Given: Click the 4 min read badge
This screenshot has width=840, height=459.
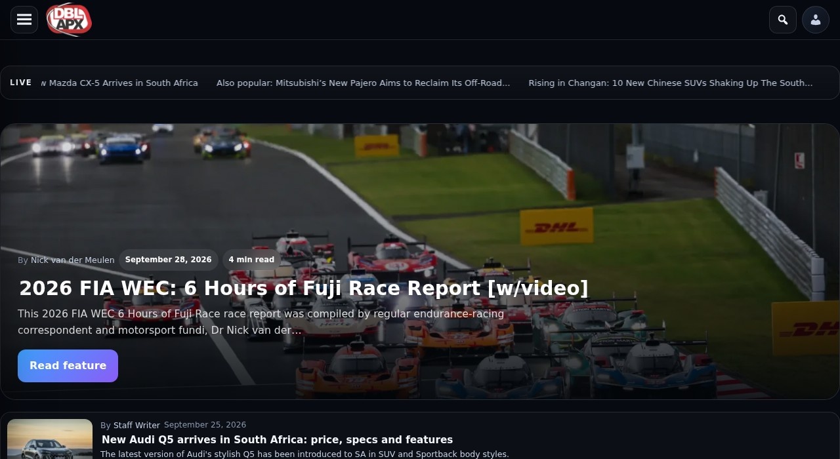Looking at the screenshot, I should pyautogui.click(x=251, y=260).
